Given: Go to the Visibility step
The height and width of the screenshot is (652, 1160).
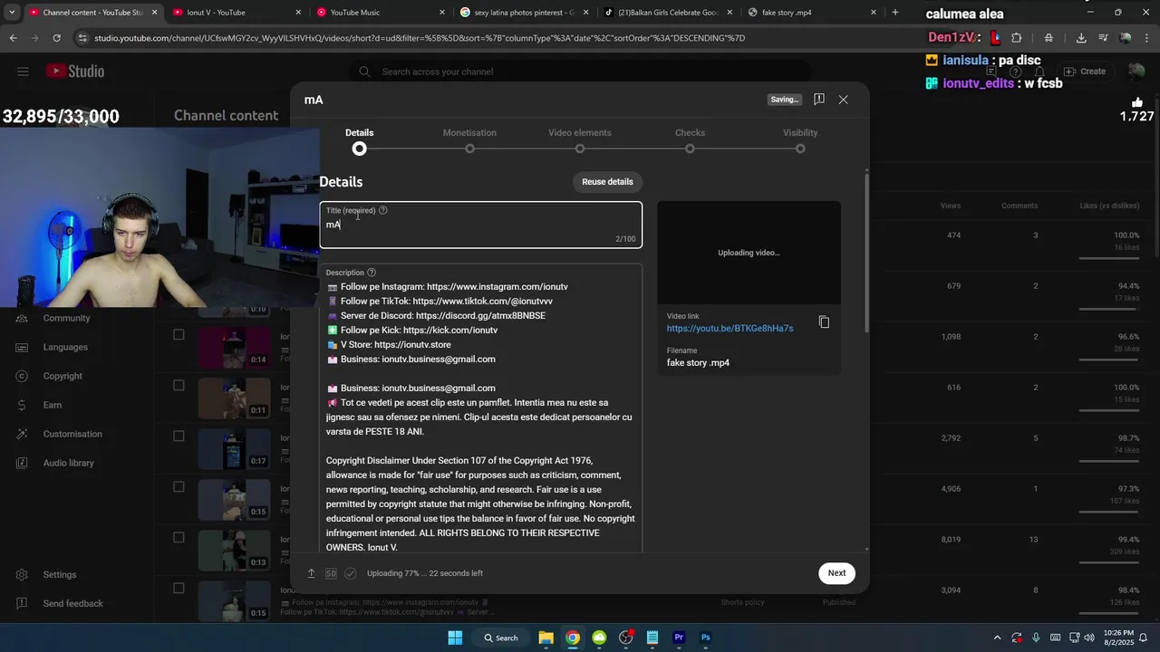Looking at the screenshot, I should (x=800, y=140).
